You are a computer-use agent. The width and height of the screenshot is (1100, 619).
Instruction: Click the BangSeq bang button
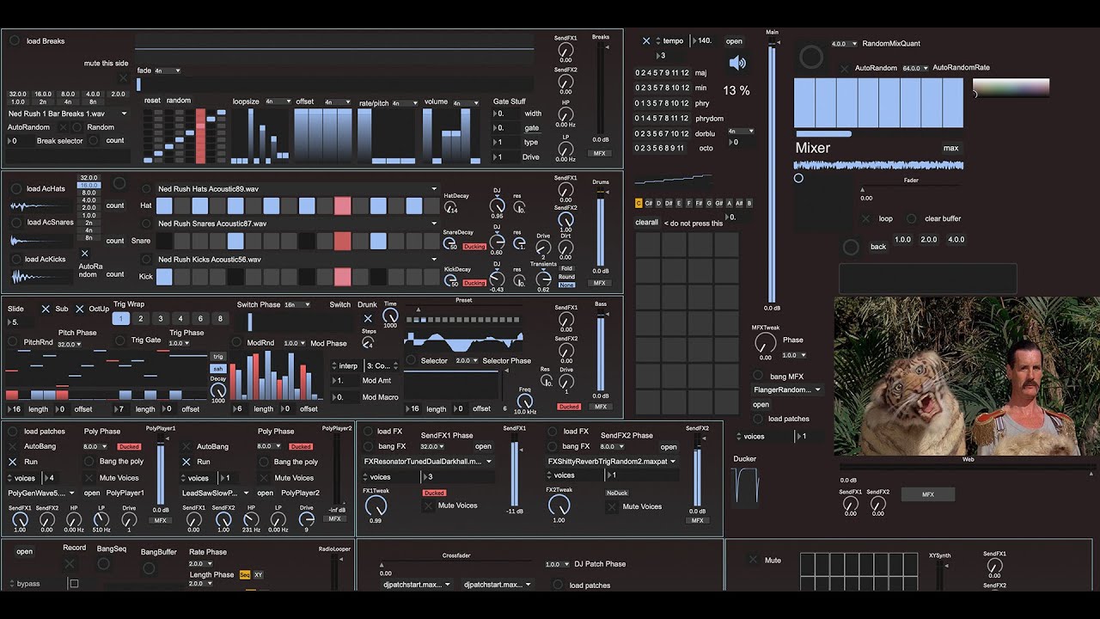[x=104, y=564]
